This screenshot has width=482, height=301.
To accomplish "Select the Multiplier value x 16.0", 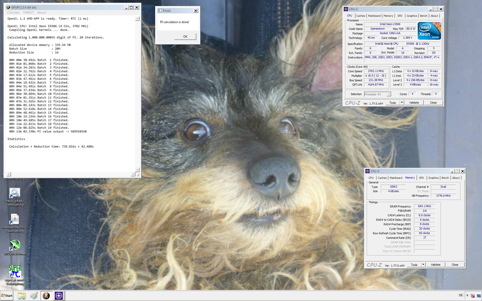I will (x=376, y=76).
